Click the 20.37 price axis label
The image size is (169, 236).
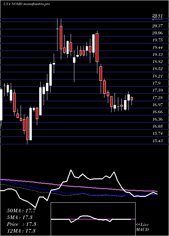[x=158, y=26]
